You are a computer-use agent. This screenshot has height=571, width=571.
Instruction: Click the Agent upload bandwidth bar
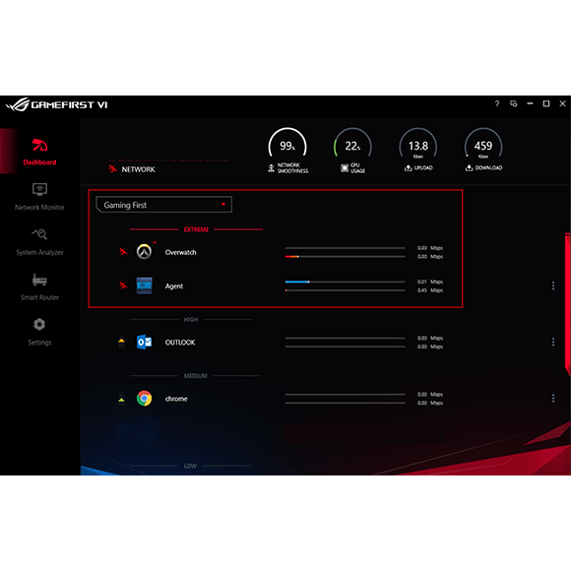point(345,282)
